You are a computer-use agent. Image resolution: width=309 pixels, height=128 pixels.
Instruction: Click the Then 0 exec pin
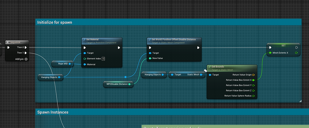click(26, 48)
